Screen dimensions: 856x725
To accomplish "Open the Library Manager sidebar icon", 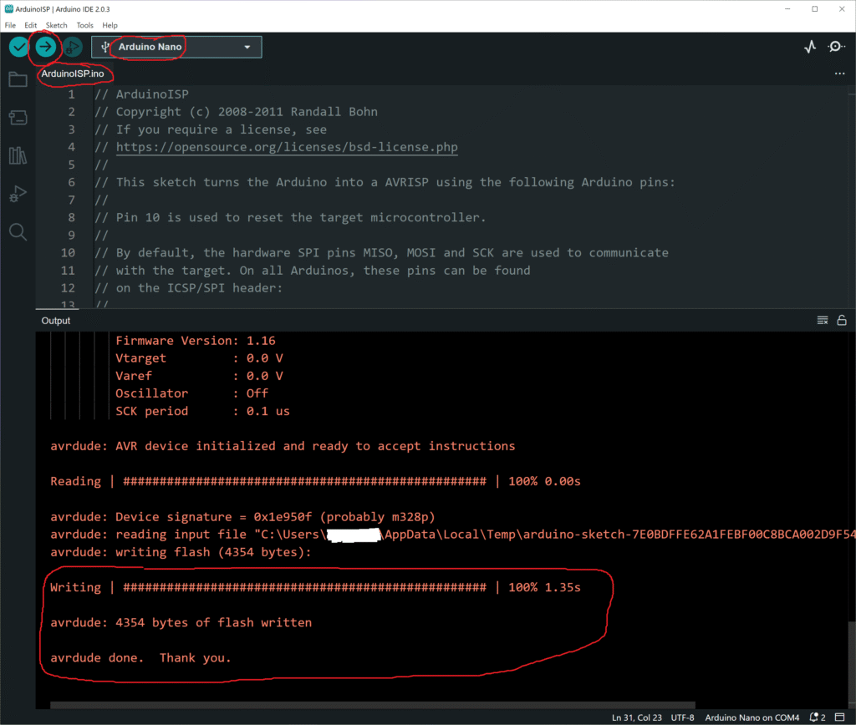I will click(18, 155).
